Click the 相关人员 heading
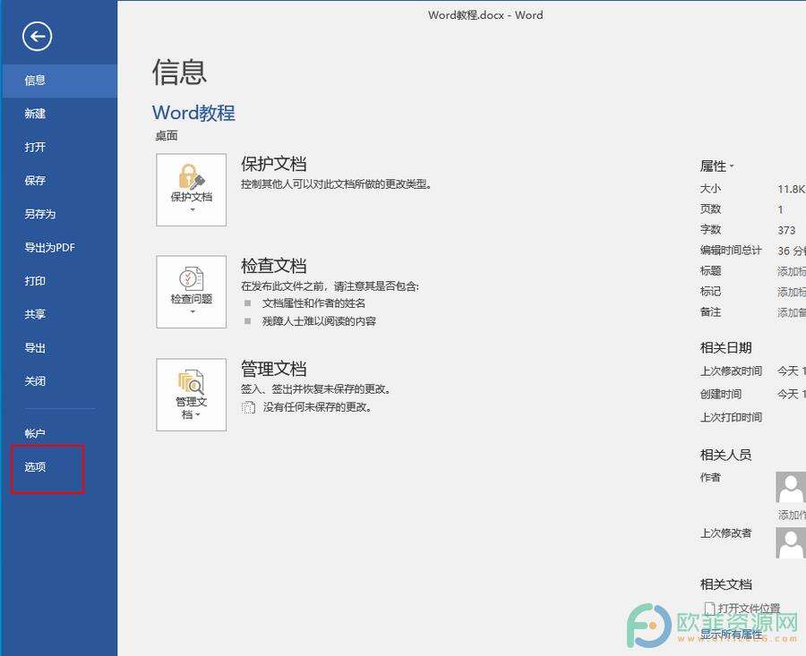806x656 pixels. tap(725, 455)
